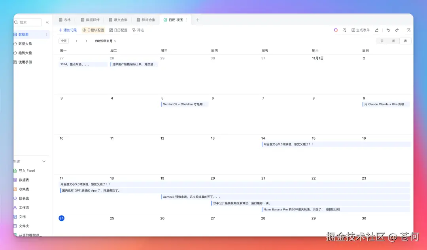427x250 pixels.
Task: Click the 生成表单 button
Action: pos(361,30)
